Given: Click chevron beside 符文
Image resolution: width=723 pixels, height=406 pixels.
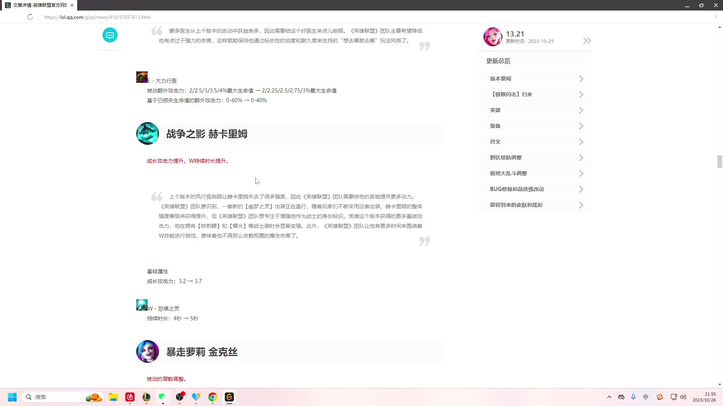Looking at the screenshot, I should pyautogui.click(x=581, y=142).
